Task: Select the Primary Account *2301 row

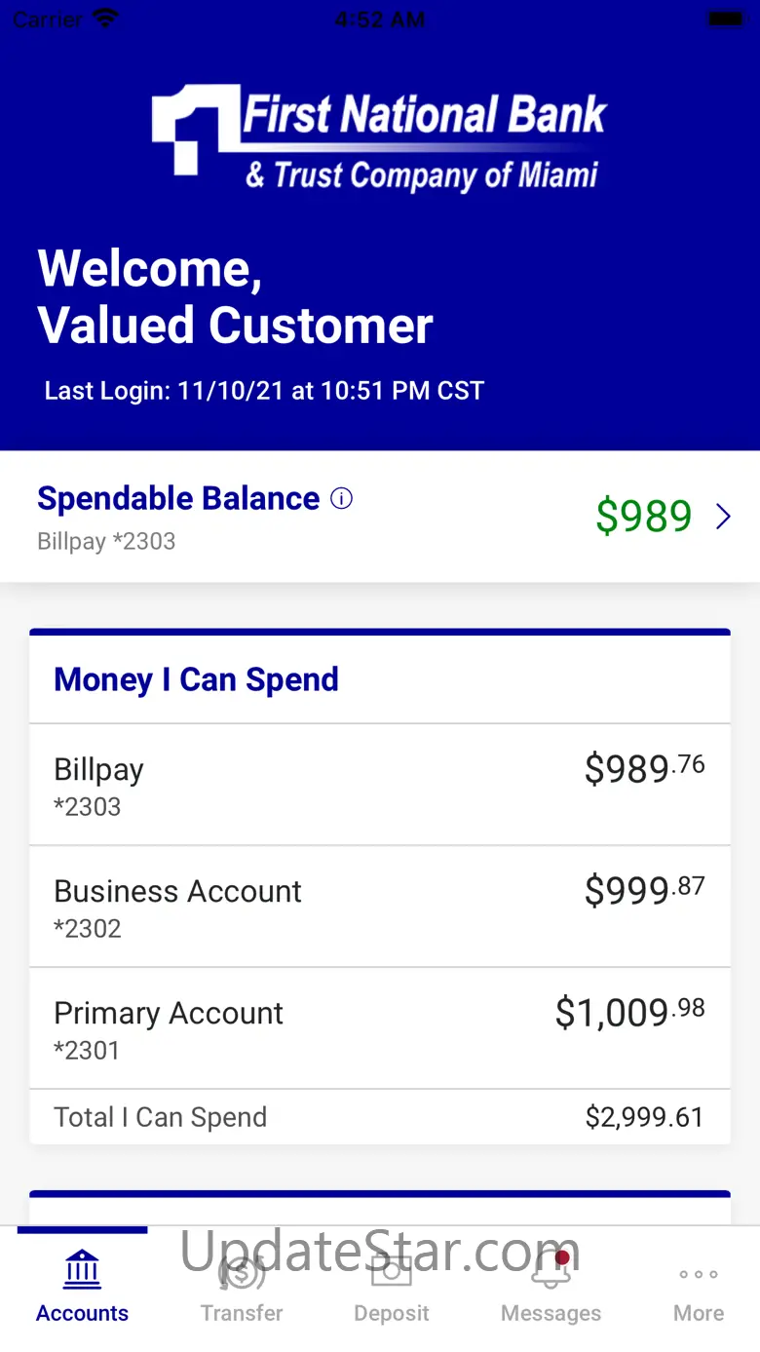Action: pos(380,1028)
